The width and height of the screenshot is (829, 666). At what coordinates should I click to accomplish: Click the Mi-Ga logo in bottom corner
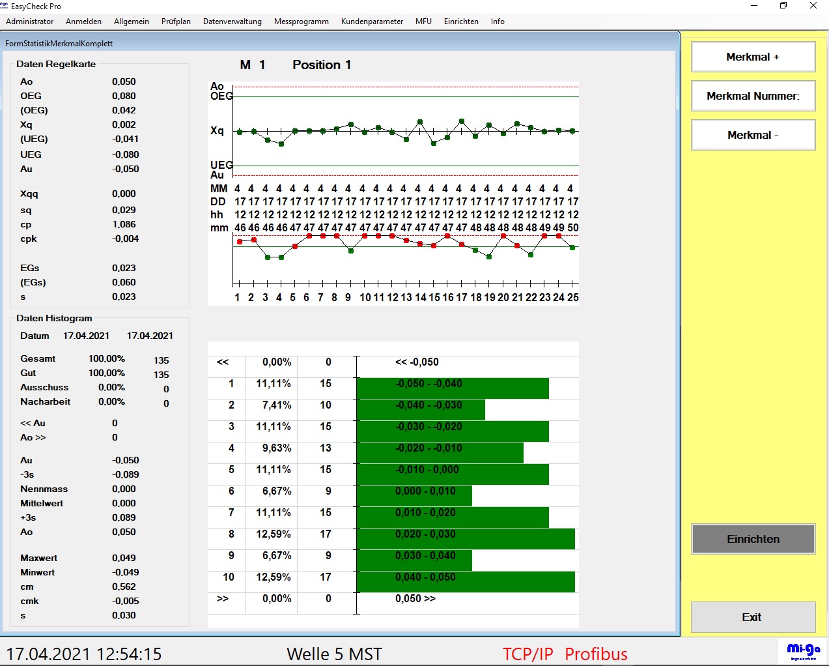click(x=803, y=651)
